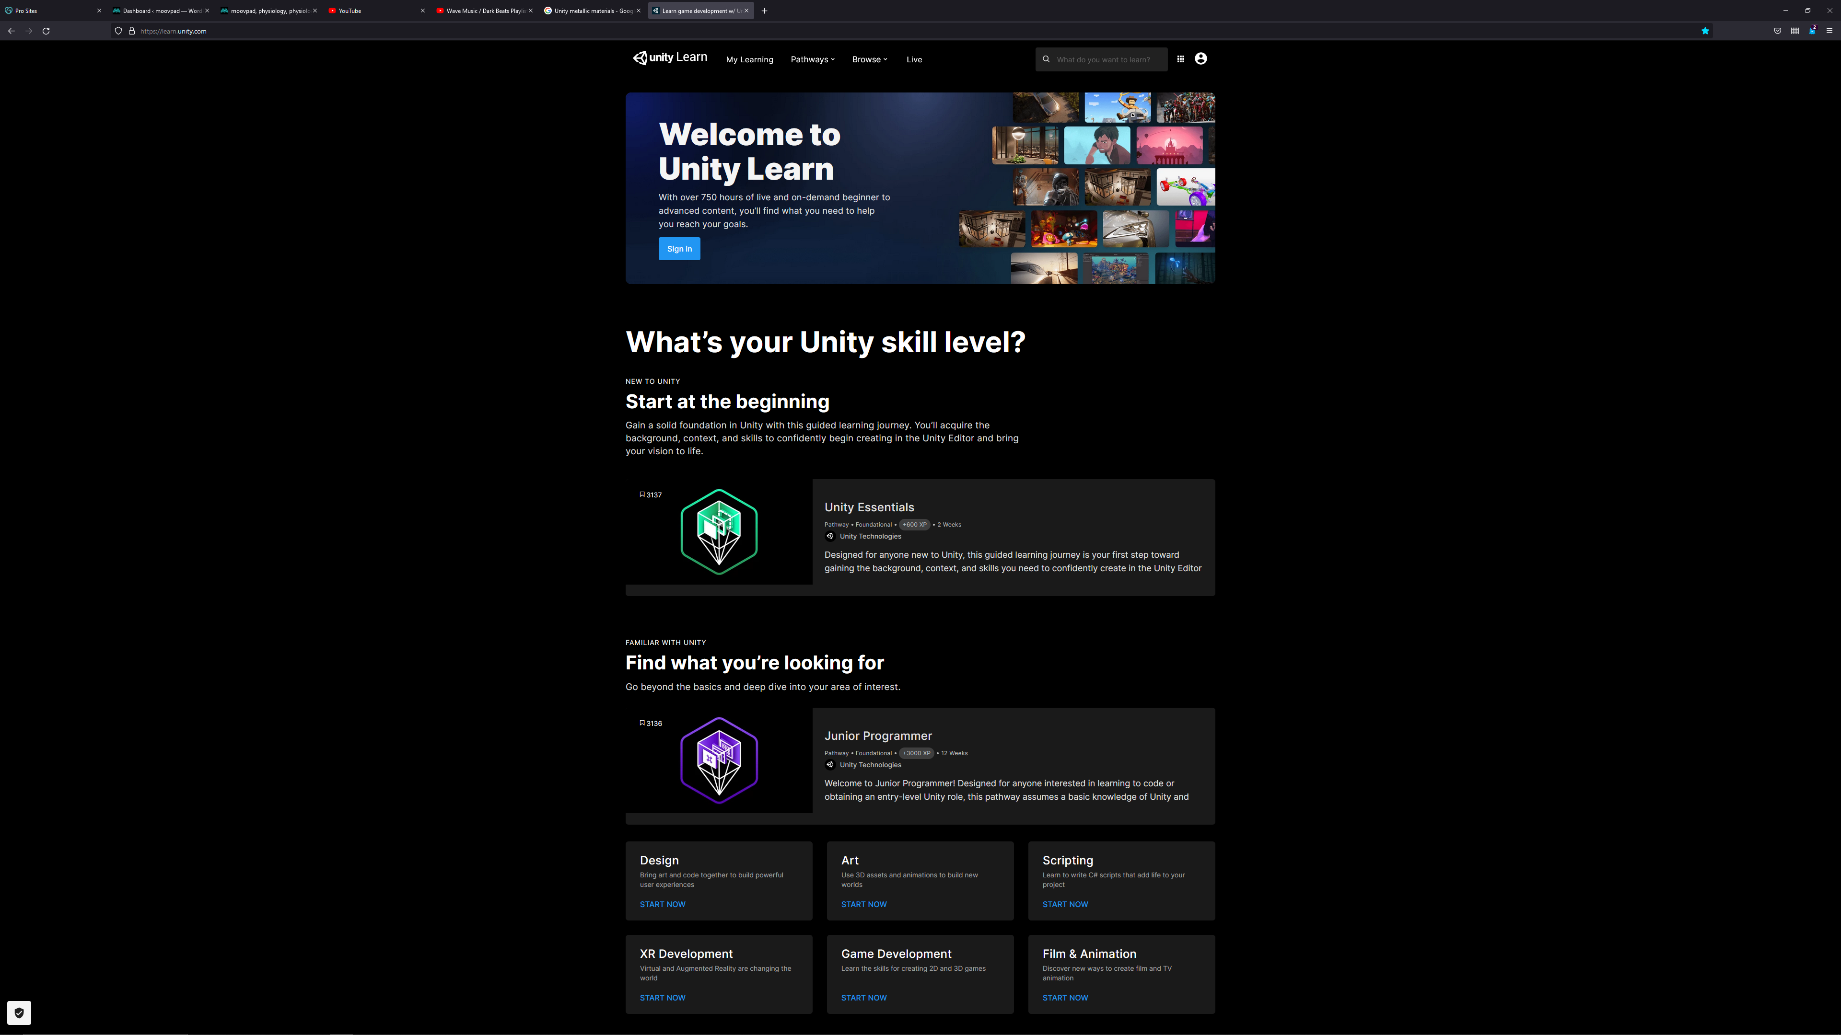The width and height of the screenshot is (1841, 1035).
Task: Click the address bar URL learn.unity.com
Action: [173, 31]
